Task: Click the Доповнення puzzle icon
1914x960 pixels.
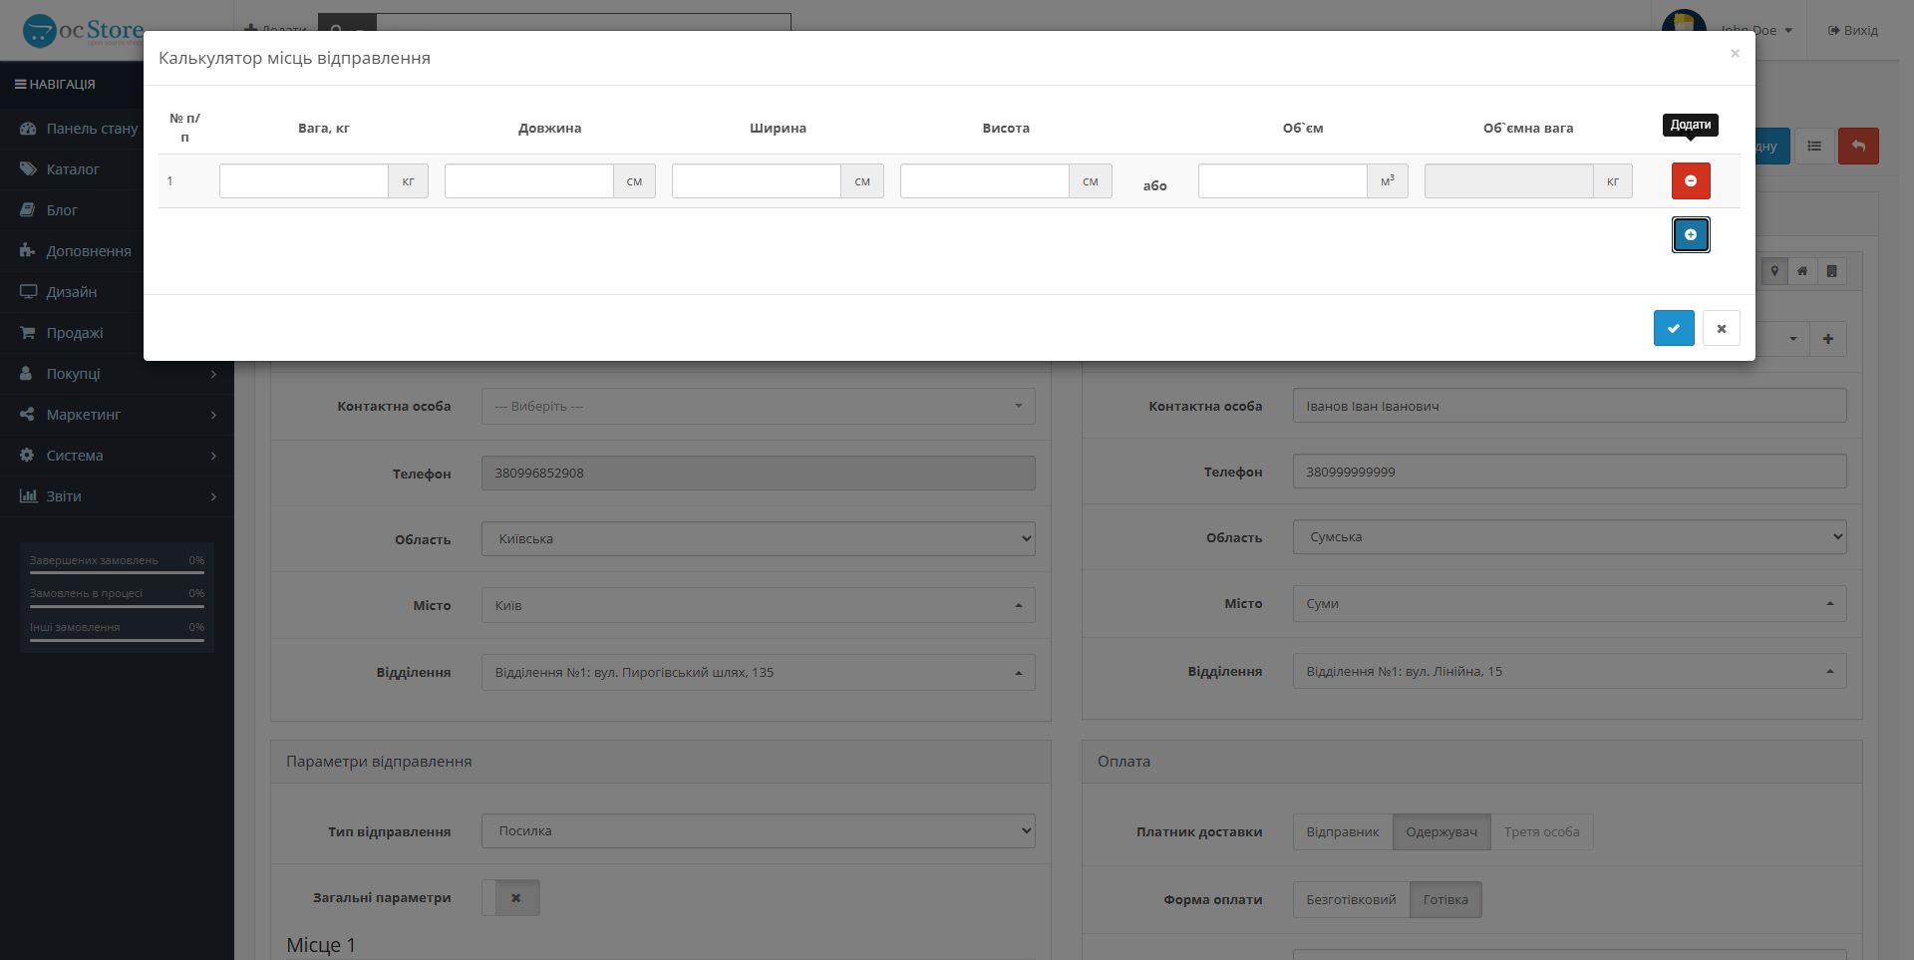Action: [28, 251]
